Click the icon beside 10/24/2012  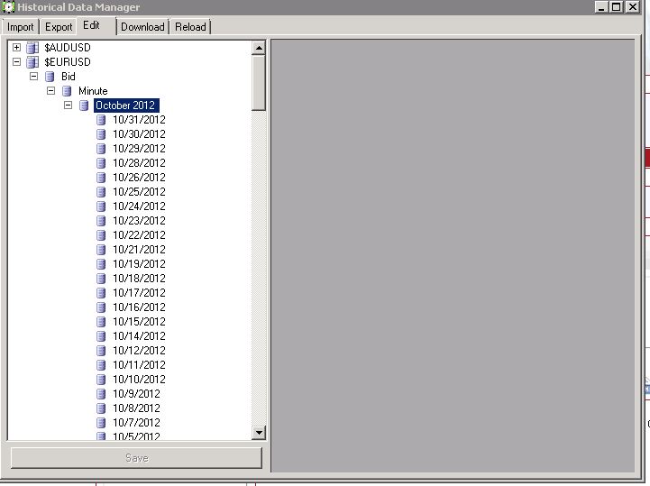[101, 206]
